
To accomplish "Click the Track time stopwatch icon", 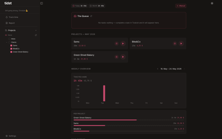I will pos(6,17).
